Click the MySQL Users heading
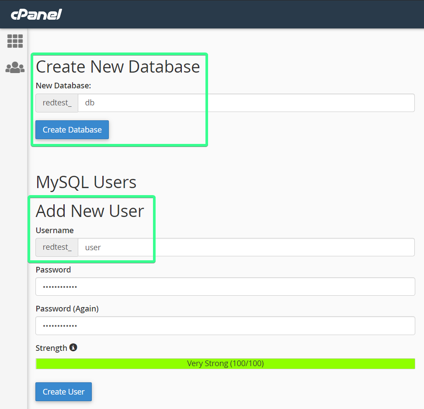 click(86, 182)
